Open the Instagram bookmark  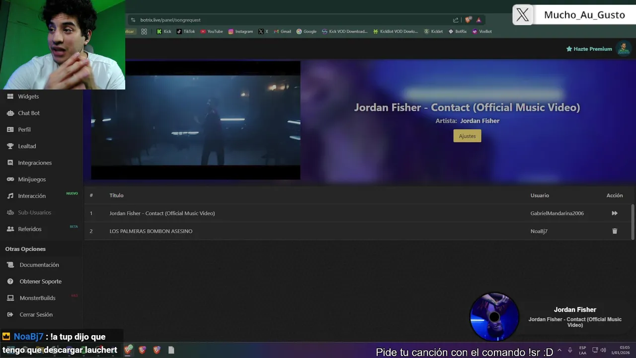point(240,31)
